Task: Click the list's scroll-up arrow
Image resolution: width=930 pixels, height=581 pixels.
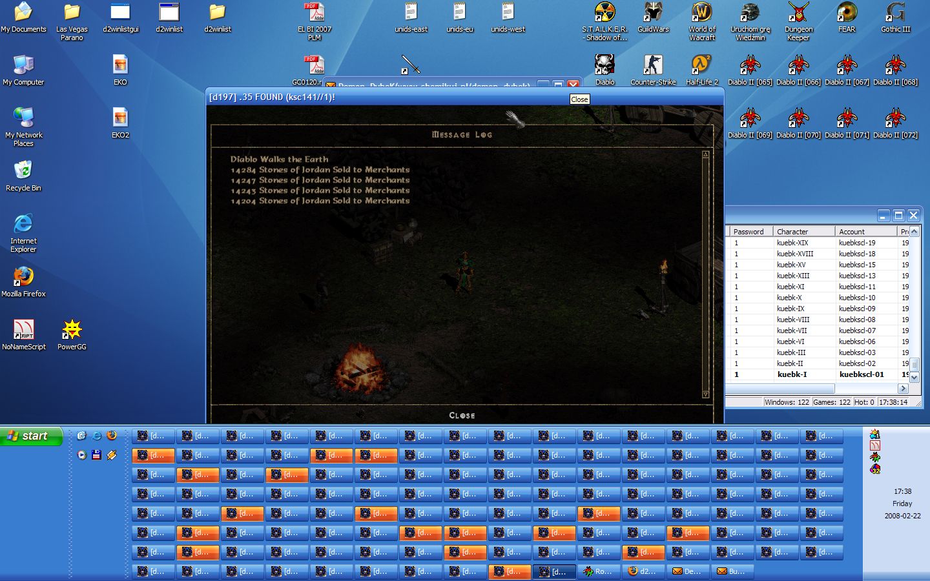Action: click(914, 231)
